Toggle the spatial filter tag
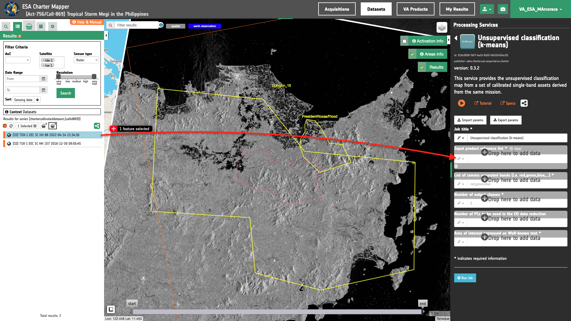Viewport: 571px width, 321px height. tap(175, 26)
